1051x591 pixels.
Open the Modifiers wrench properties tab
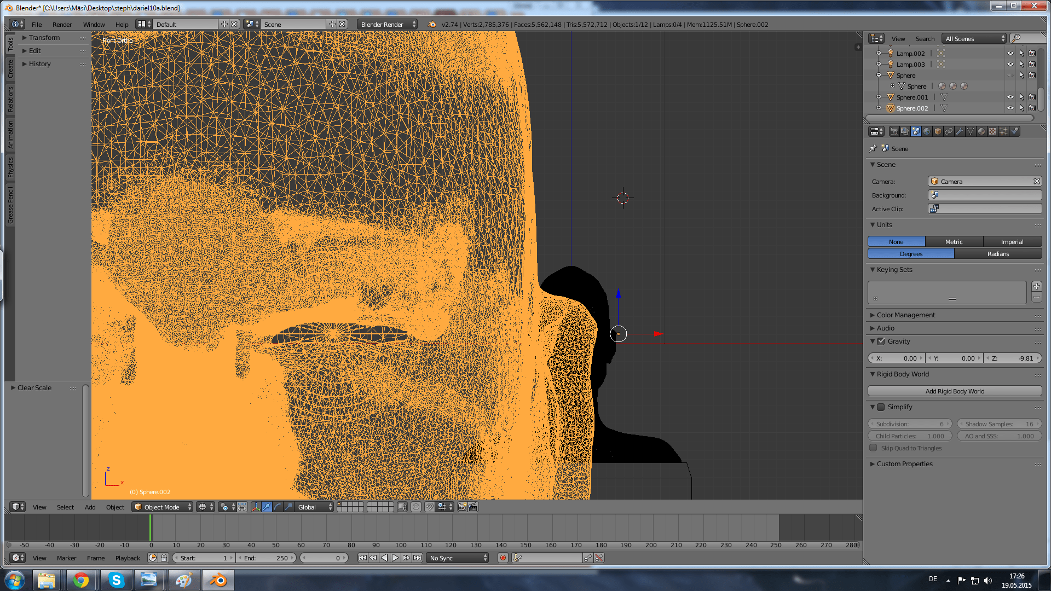960,131
